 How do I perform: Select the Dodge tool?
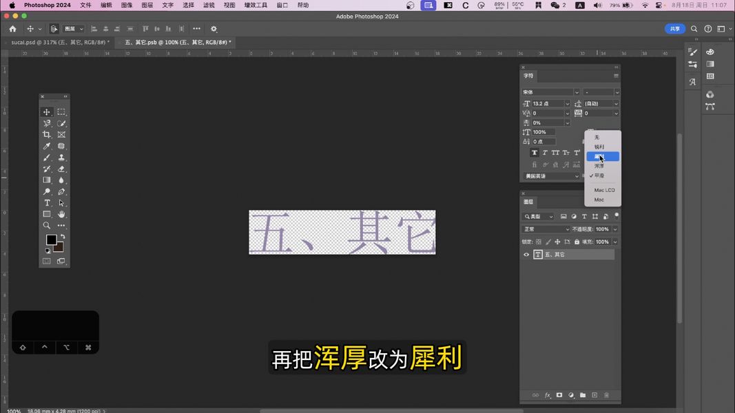46,191
